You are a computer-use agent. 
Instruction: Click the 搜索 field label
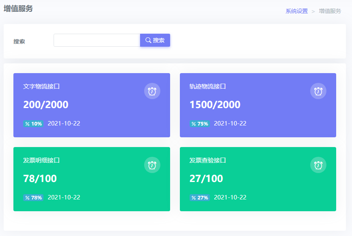19,41
